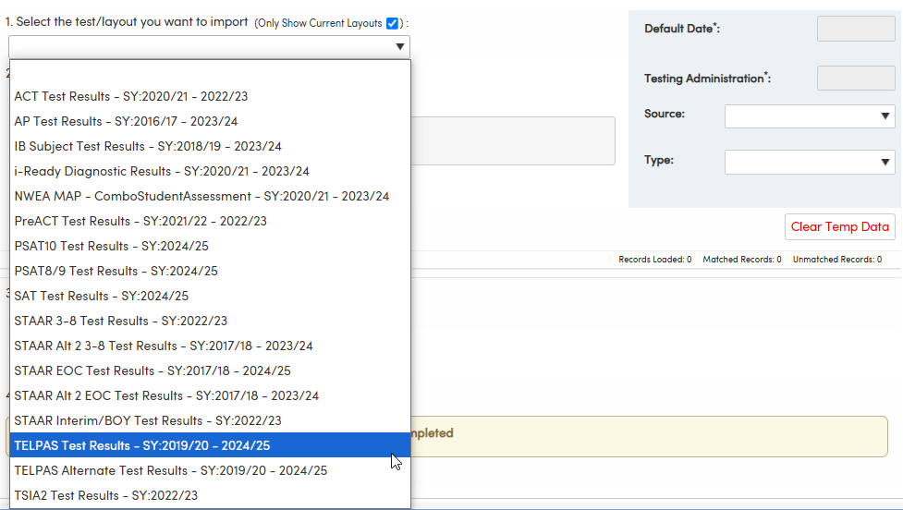Select PSAT10 Test Results SY:2024/25
The height and width of the screenshot is (510, 903).
click(x=210, y=246)
